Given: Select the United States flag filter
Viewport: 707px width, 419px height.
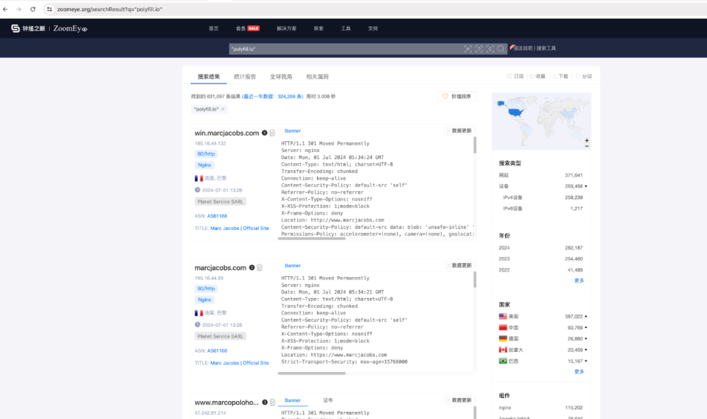Looking at the screenshot, I should 503,316.
